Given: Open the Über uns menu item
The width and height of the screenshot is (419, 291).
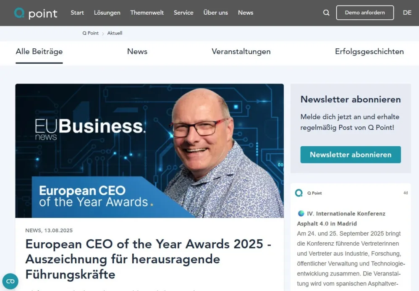Looking at the screenshot, I should [215, 13].
